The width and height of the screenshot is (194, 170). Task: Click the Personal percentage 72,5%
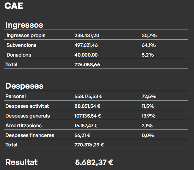149,96
